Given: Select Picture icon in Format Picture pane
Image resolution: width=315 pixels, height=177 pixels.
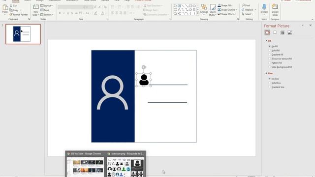Looking at the screenshot, I should 290,32.
